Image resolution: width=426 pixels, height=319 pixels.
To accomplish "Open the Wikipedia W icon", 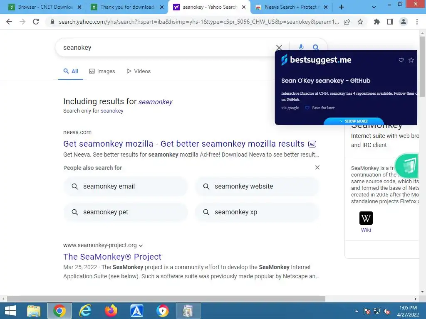I will click(x=366, y=218).
